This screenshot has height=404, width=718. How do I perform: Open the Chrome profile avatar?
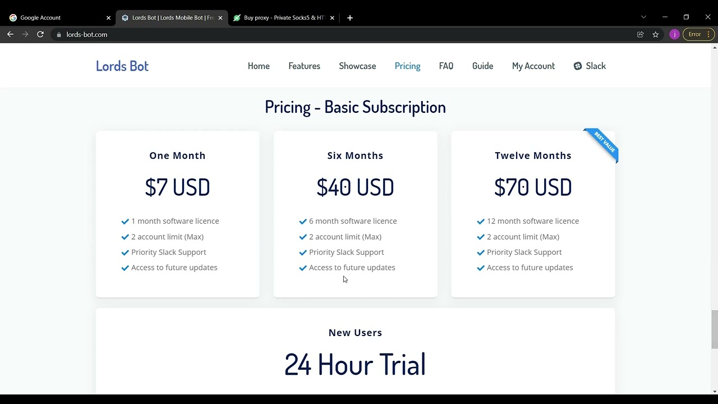click(674, 34)
